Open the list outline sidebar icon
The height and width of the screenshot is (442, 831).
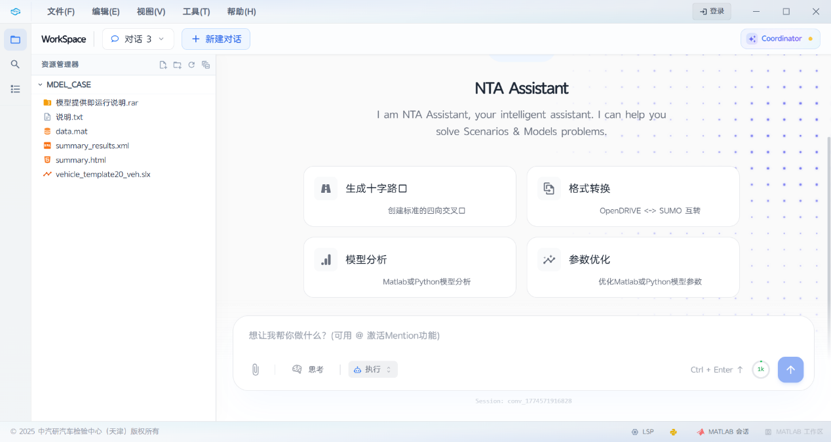15,89
